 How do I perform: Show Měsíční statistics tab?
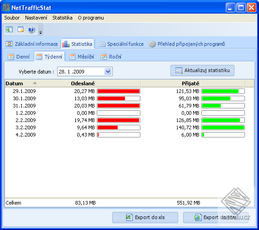[81, 57]
